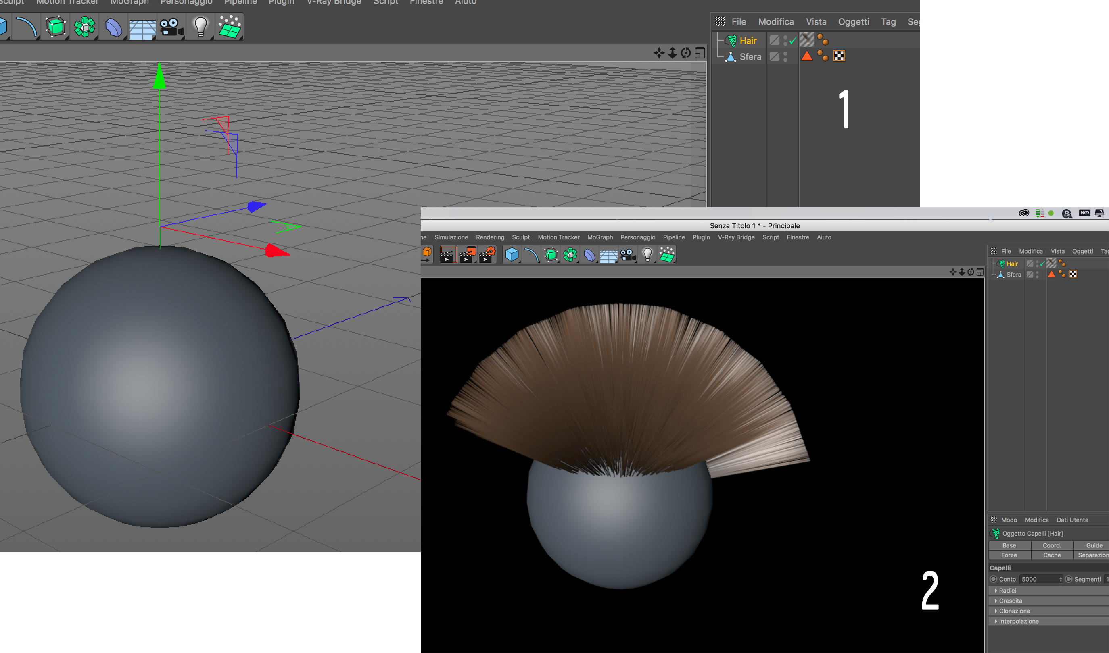Open the Dati Utente menu

[x=1072, y=520]
